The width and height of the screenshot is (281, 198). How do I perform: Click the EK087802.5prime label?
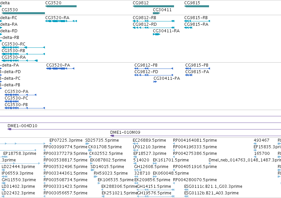pos(108,160)
